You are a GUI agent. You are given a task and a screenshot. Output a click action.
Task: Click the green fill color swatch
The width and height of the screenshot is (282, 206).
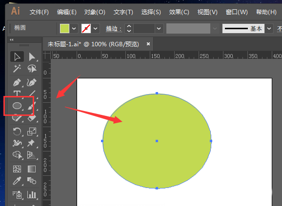(x=64, y=29)
